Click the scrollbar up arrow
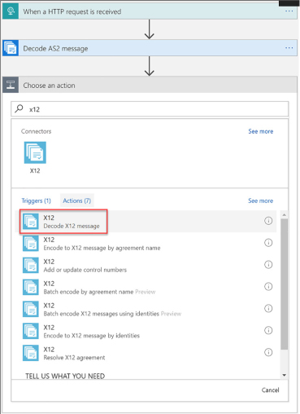300x414 pixels. pos(284,215)
